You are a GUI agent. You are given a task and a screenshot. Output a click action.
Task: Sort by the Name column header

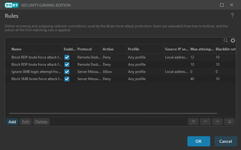coord(17,49)
